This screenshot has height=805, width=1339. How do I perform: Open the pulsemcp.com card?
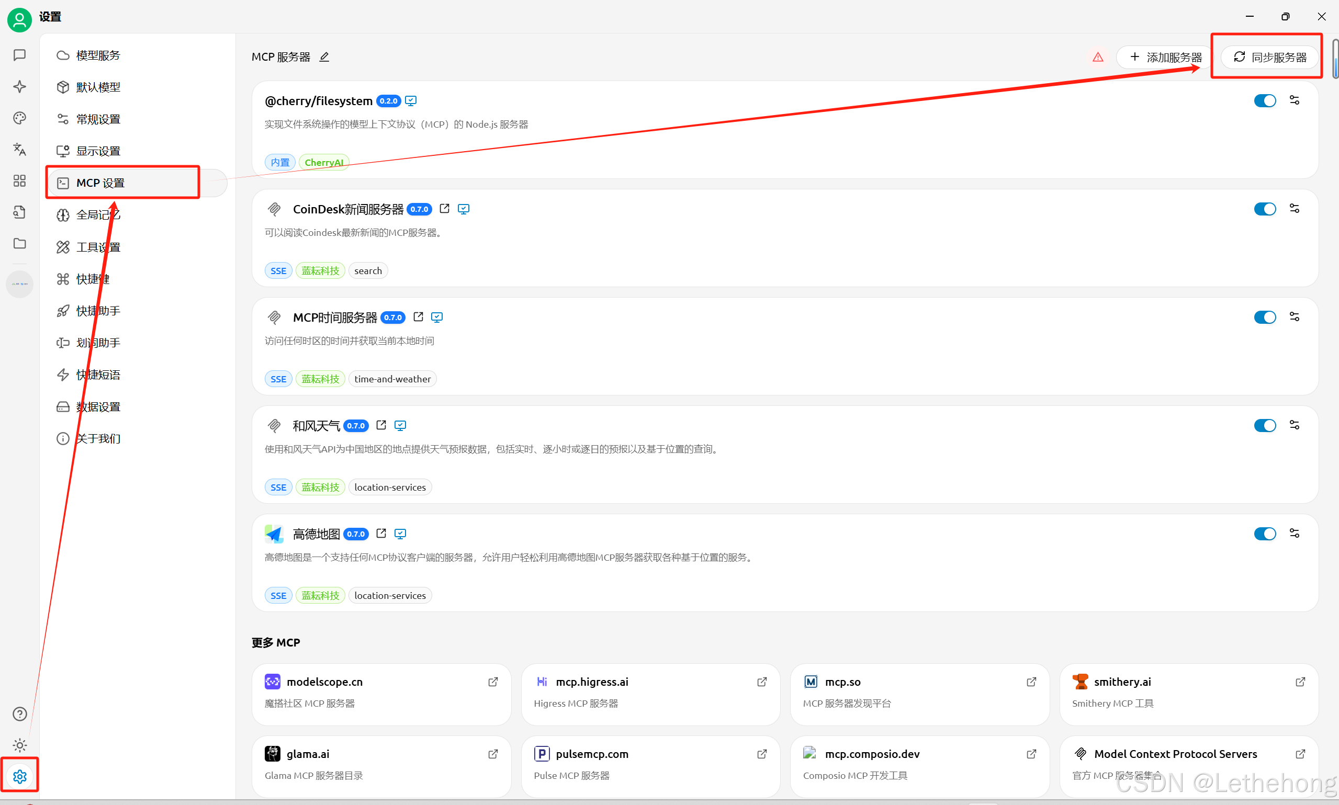[650, 766]
